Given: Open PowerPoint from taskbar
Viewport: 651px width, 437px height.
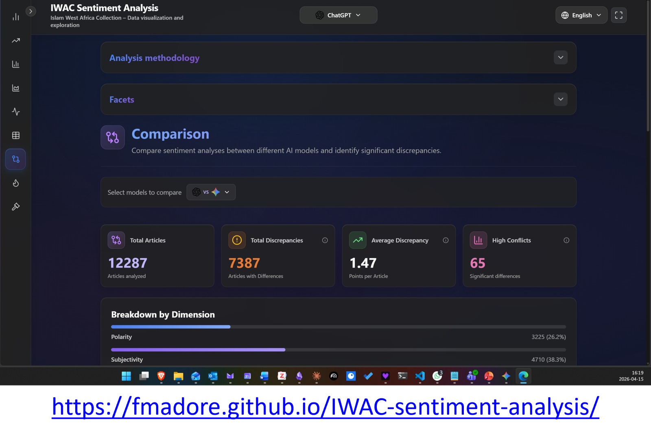Looking at the screenshot, I should click(x=489, y=376).
